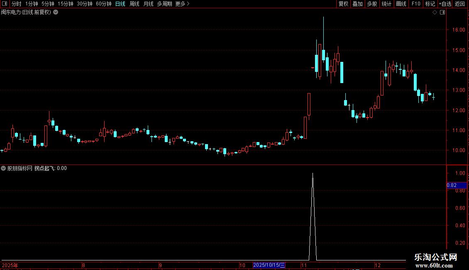Open the F10 company info

pyautogui.click(x=416, y=4)
